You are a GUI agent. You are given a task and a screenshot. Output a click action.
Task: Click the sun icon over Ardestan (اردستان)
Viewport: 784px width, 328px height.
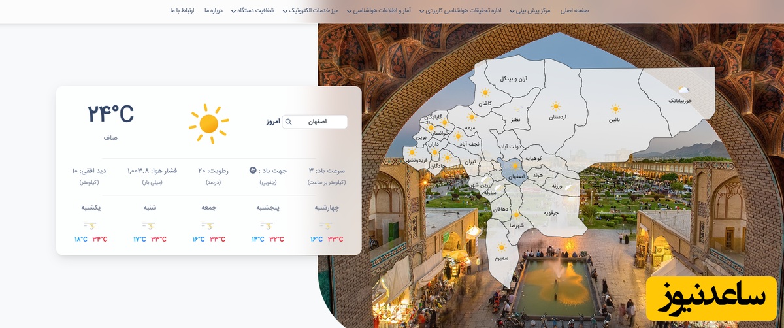point(556,106)
